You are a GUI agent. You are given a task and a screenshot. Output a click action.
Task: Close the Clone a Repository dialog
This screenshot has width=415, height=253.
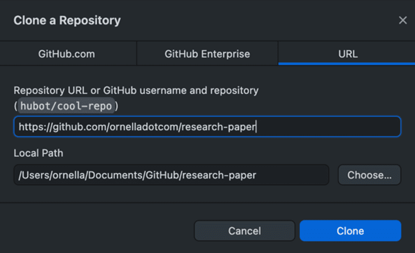point(402,20)
